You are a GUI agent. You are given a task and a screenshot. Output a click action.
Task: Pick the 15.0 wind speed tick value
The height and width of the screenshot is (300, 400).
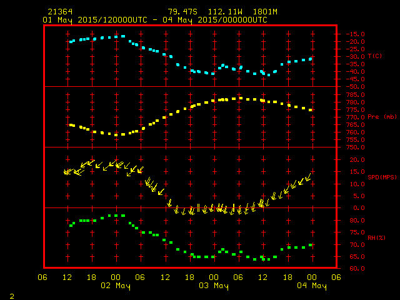[x=357, y=172]
